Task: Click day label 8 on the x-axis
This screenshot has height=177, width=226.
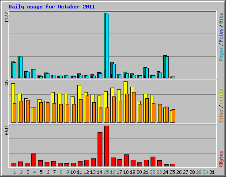Action: point(61,172)
